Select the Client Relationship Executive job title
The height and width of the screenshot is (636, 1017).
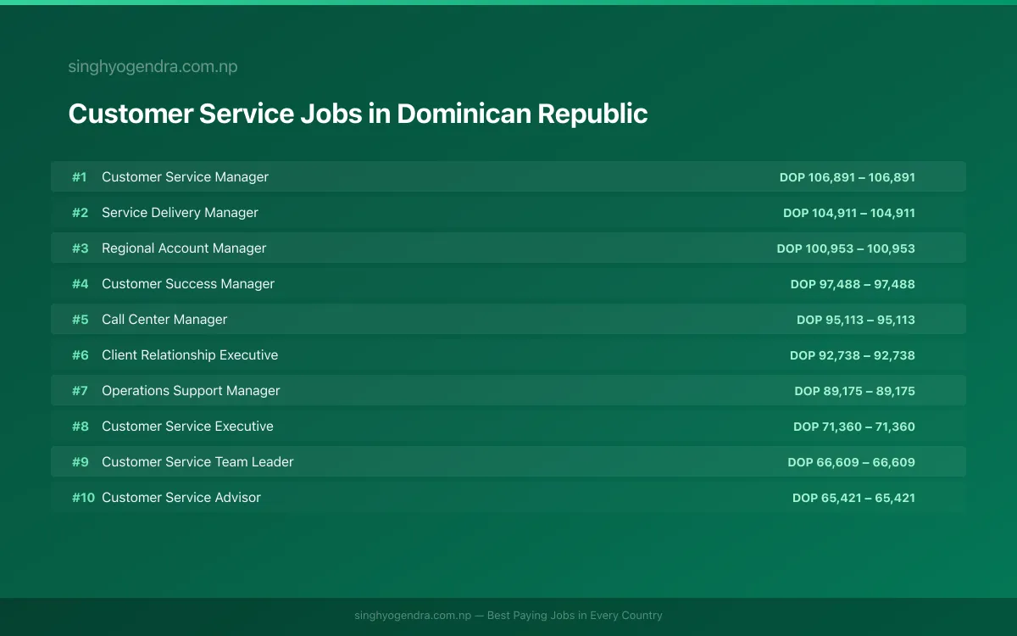point(190,355)
